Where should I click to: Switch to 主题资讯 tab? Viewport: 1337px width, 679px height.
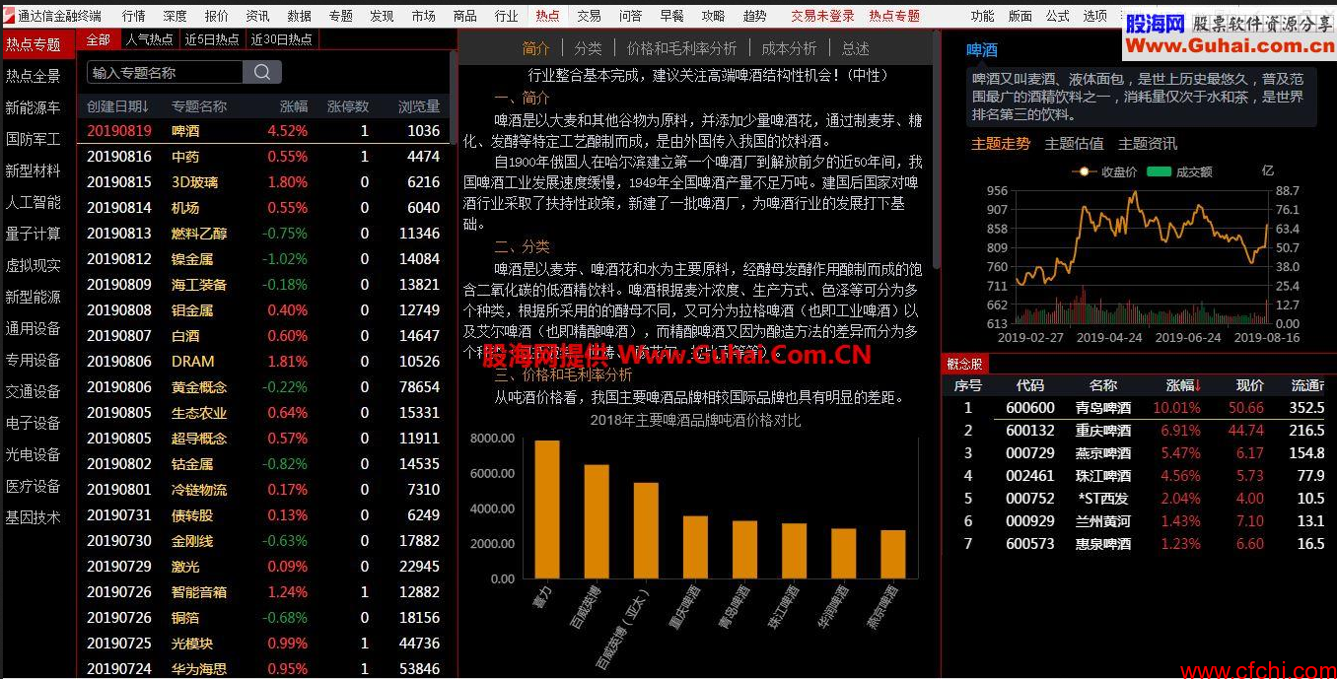point(1148,144)
